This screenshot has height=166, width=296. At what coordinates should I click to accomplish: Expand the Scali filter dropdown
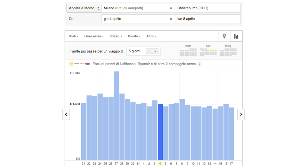73,36
